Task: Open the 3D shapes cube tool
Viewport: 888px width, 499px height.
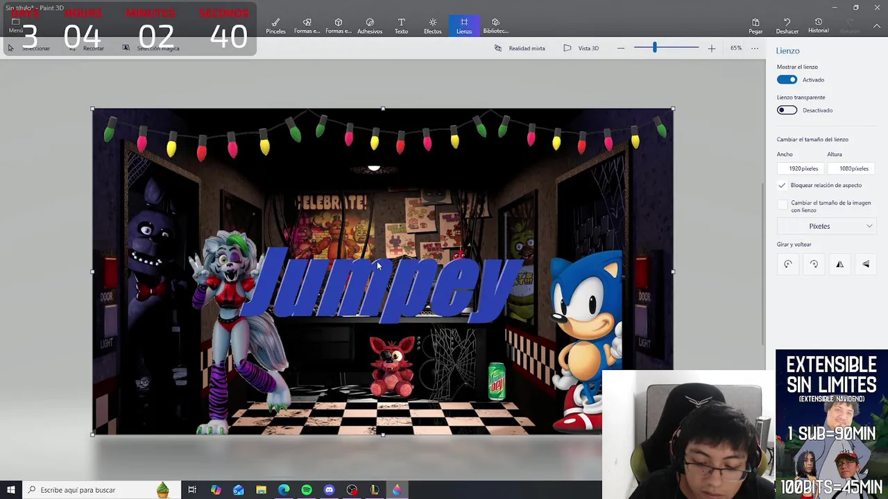Action: 339,26
